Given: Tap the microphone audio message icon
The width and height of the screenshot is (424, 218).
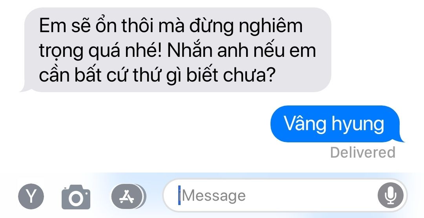Looking at the screenshot, I should click(x=390, y=196).
